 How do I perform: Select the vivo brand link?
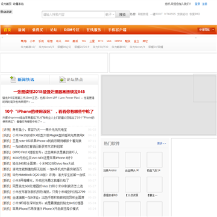tap(109, 41)
